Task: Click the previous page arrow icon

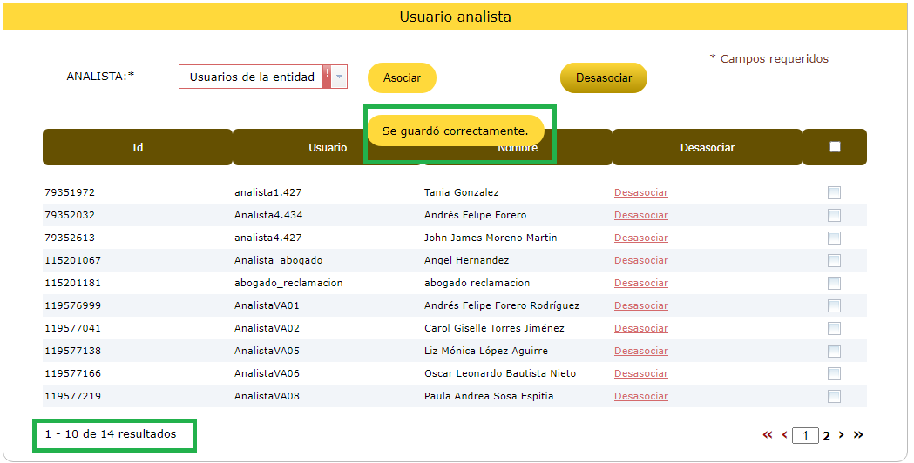Action: [784, 435]
